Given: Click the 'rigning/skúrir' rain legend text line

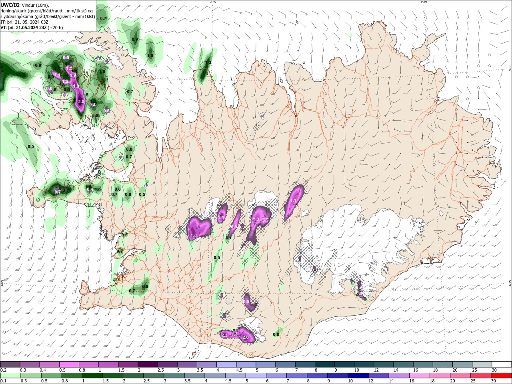Looking at the screenshot, I should (x=48, y=11).
